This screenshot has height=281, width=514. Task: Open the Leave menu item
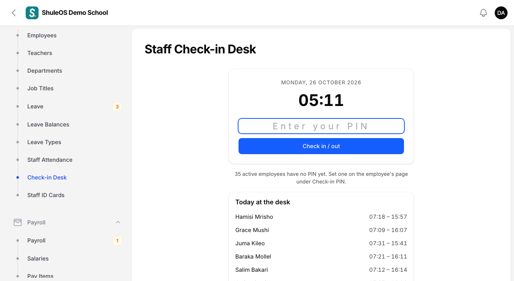tap(35, 106)
